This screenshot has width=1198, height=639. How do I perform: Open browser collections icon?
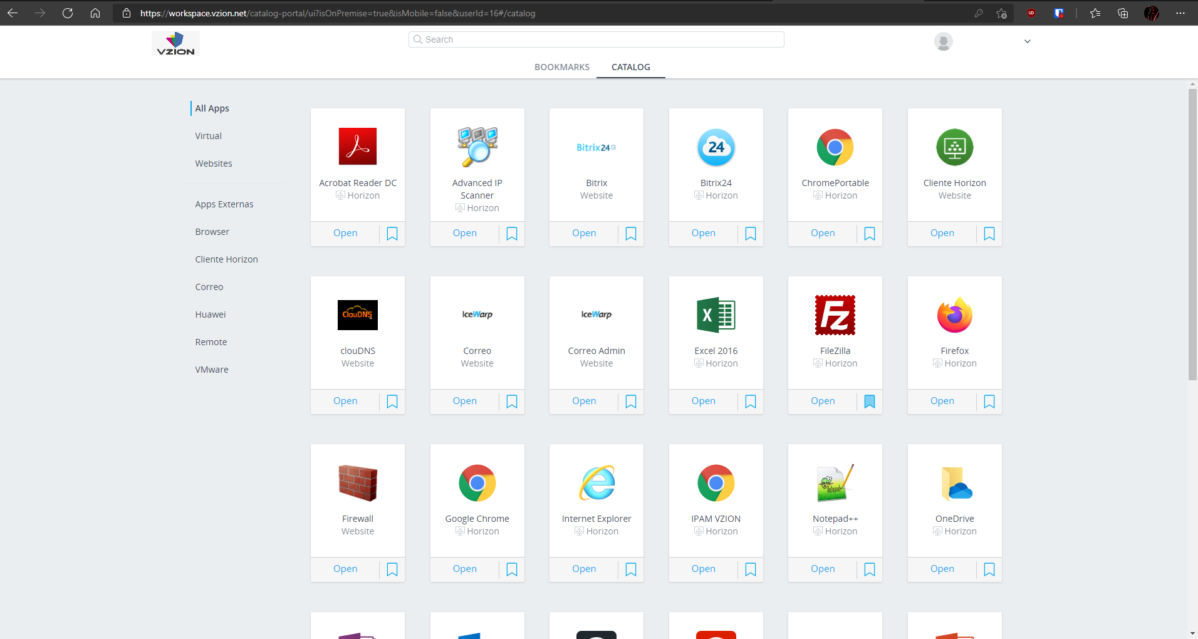[x=1123, y=13]
